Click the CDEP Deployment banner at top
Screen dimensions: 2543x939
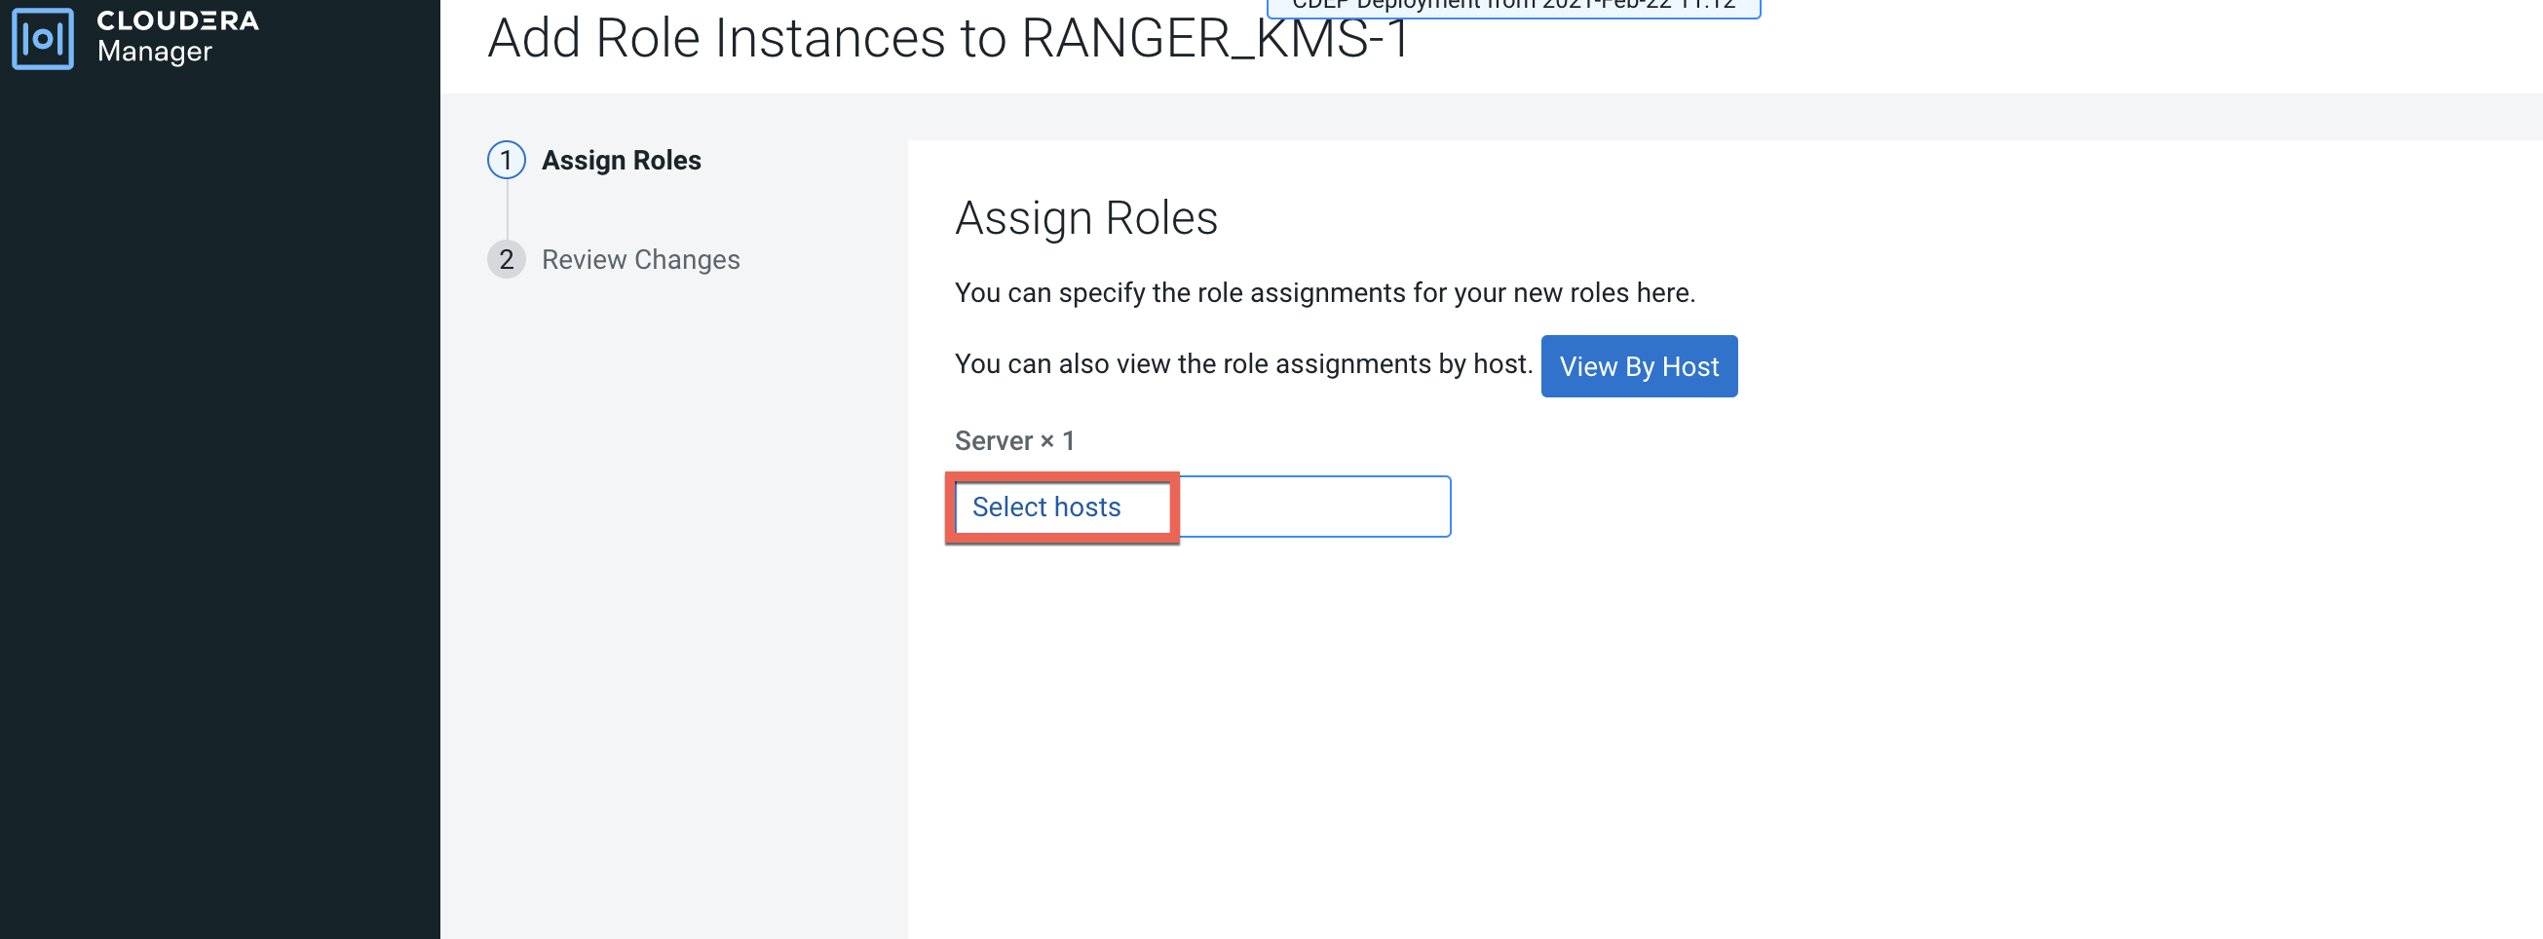1512,7
